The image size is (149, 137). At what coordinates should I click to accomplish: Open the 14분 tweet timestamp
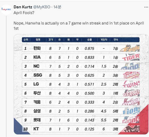tap(57, 7)
